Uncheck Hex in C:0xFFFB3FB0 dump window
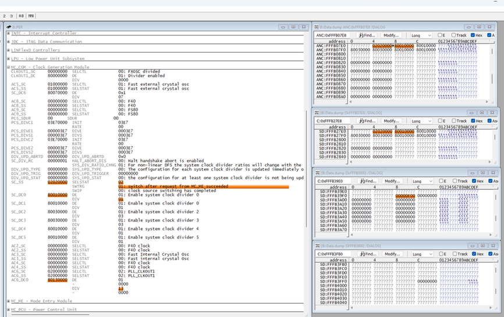The height and width of the screenshot is (317, 504). click(474, 254)
